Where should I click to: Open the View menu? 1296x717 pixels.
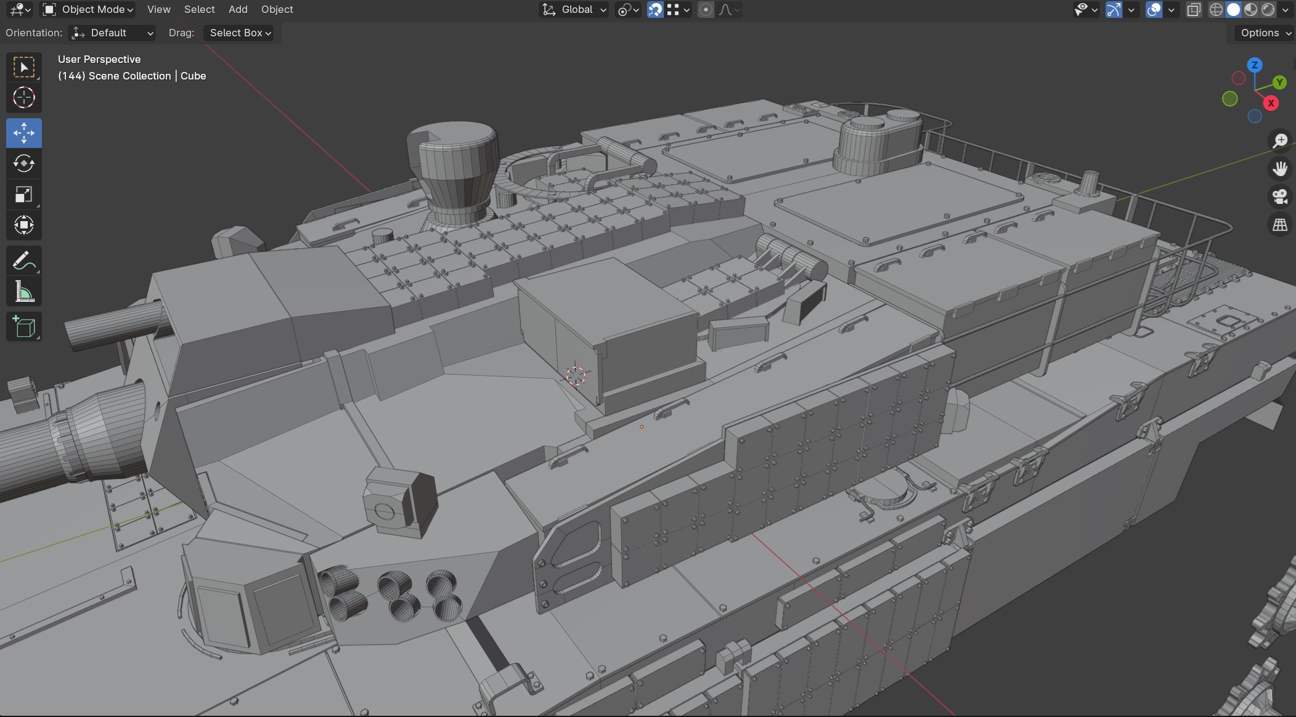[158, 9]
